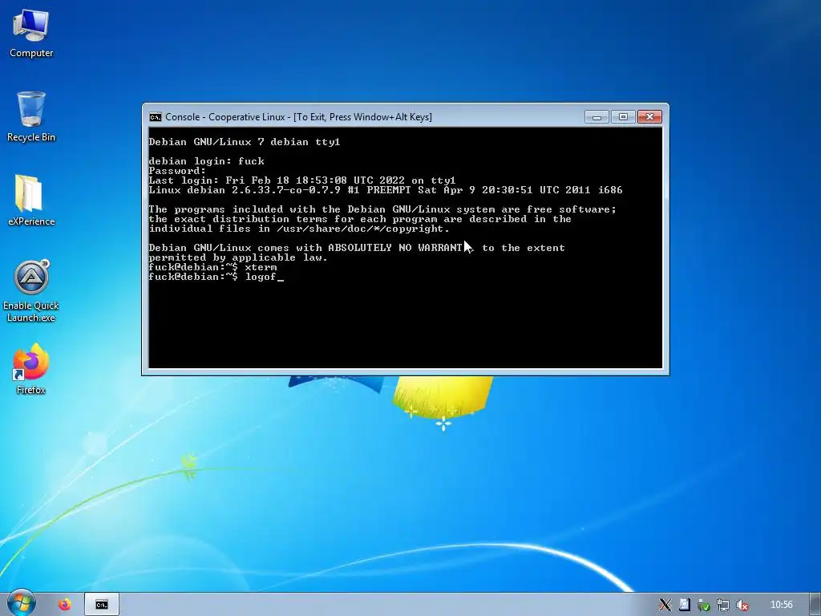Click Safely Remove Hardware tray icon
This screenshot has width=821, height=616.
(704, 605)
